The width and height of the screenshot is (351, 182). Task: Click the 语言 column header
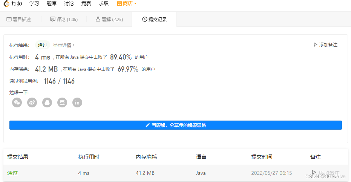click(201, 157)
